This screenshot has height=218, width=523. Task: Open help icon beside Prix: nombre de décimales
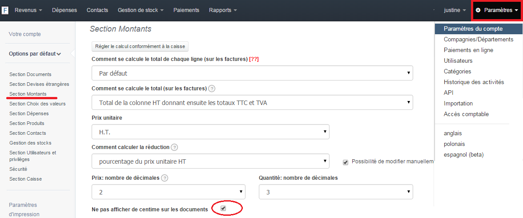pyautogui.click(x=164, y=178)
